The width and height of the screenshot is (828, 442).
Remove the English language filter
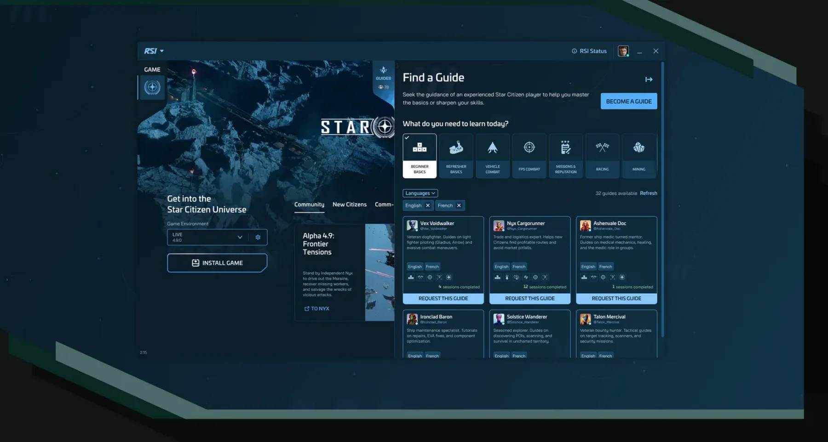tap(428, 205)
